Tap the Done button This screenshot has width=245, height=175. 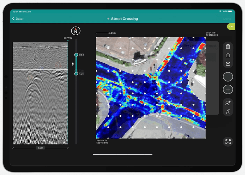227,19
